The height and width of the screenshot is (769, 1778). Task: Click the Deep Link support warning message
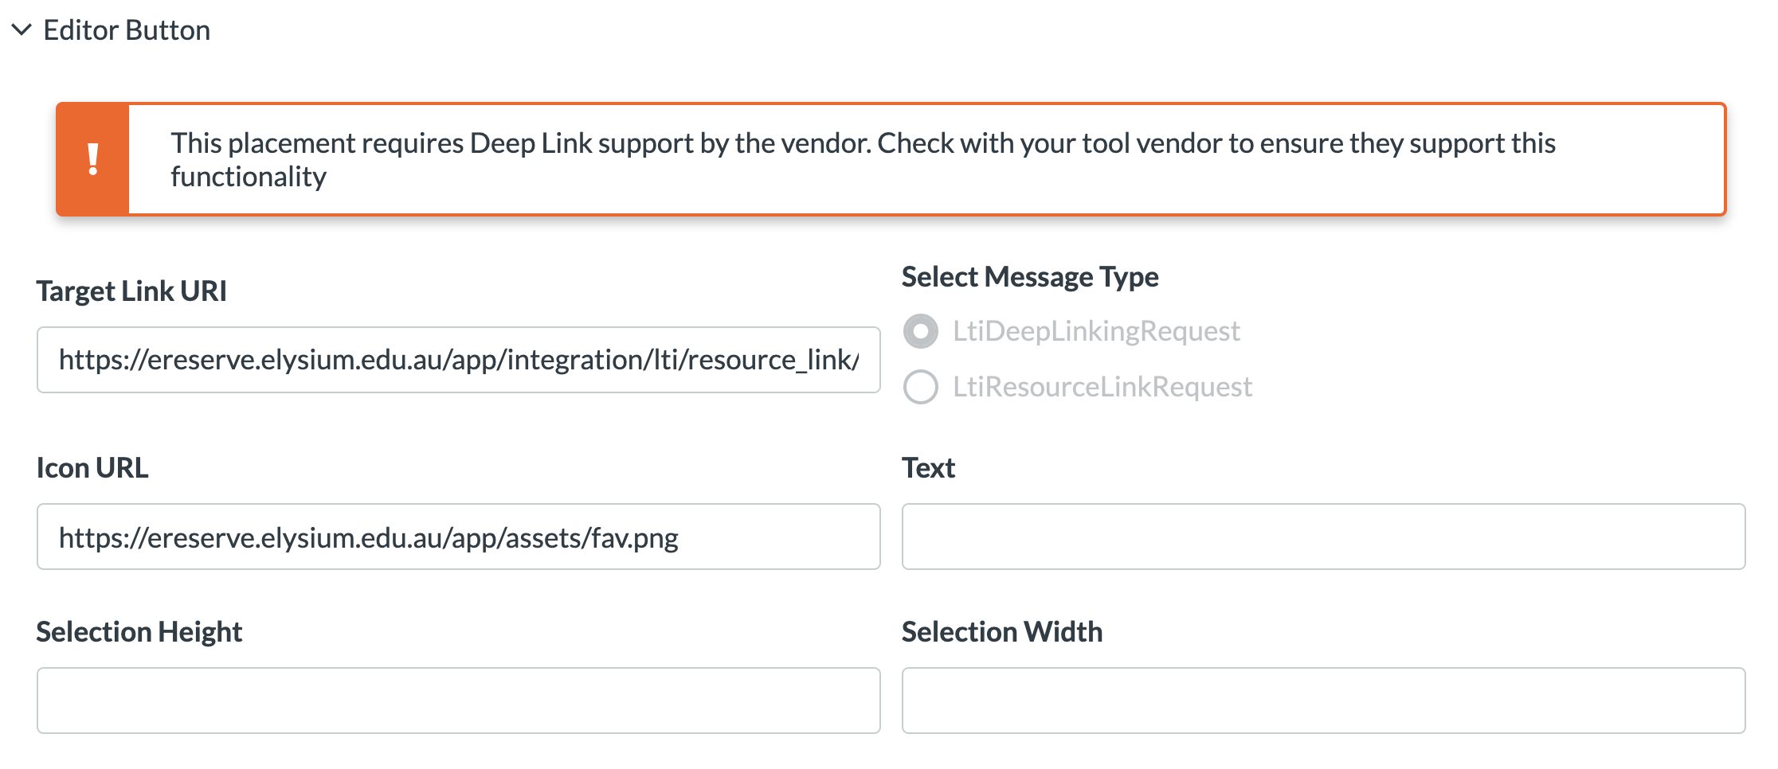(862, 144)
